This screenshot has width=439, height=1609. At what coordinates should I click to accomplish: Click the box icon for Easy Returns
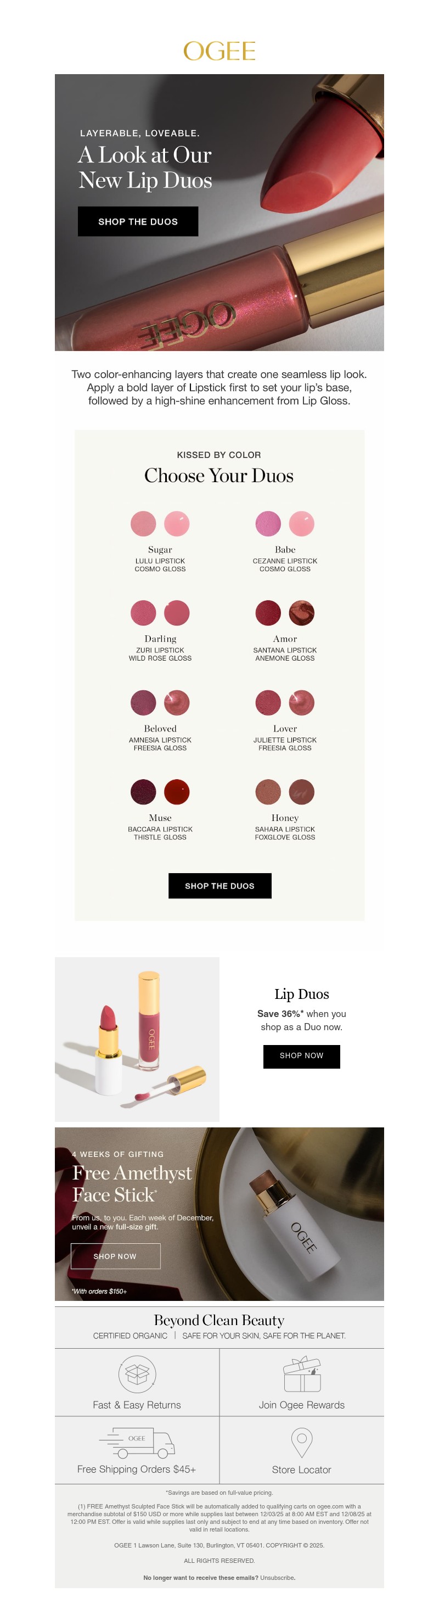[x=137, y=1373]
